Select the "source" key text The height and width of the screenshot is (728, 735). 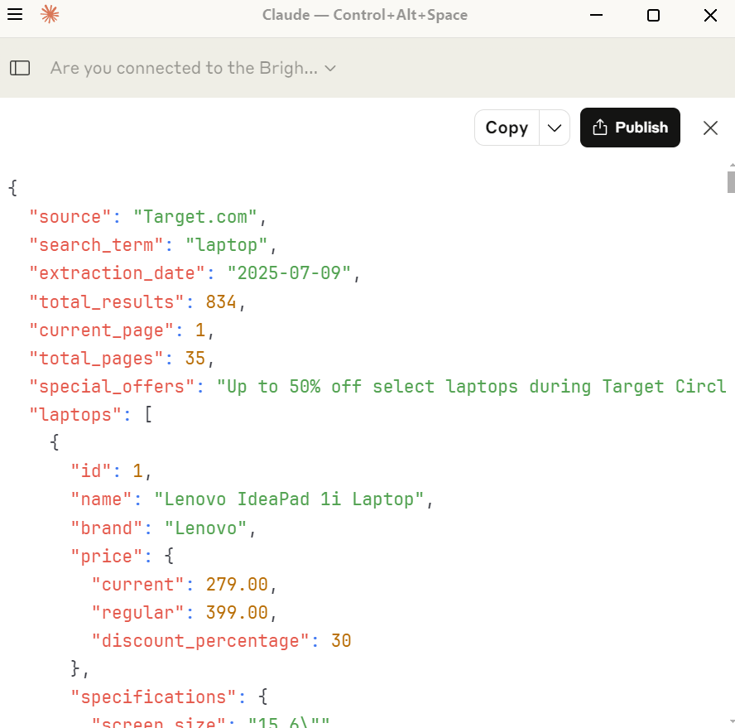click(70, 217)
